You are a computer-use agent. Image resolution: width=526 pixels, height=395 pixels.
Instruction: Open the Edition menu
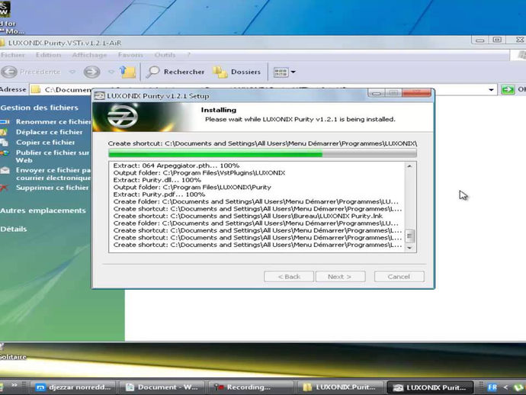tap(48, 55)
